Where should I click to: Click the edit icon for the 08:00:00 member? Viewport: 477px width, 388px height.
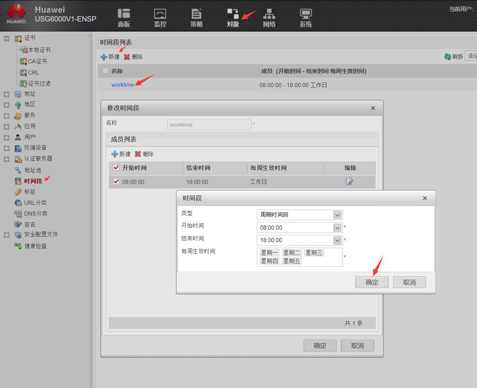tap(349, 182)
